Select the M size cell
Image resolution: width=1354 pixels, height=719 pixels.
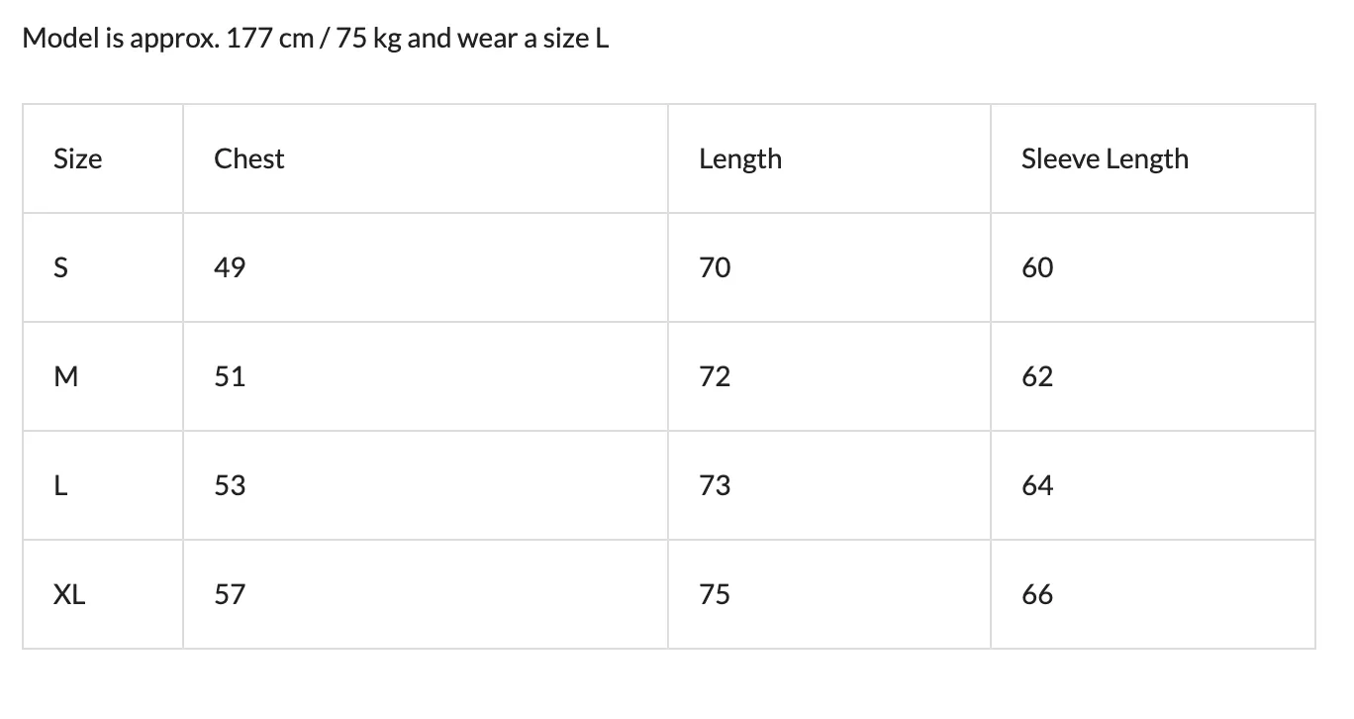click(x=103, y=376)
